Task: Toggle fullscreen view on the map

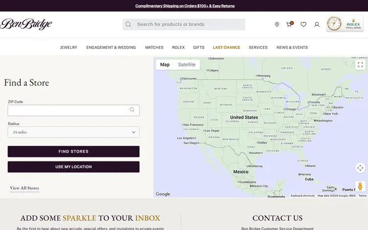Action: point(360,64)
